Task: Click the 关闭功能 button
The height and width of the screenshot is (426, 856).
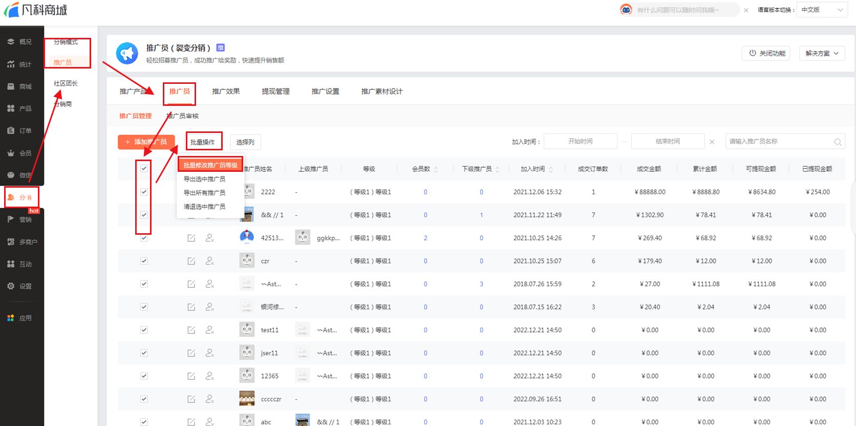Action: [x=766, y=53]
